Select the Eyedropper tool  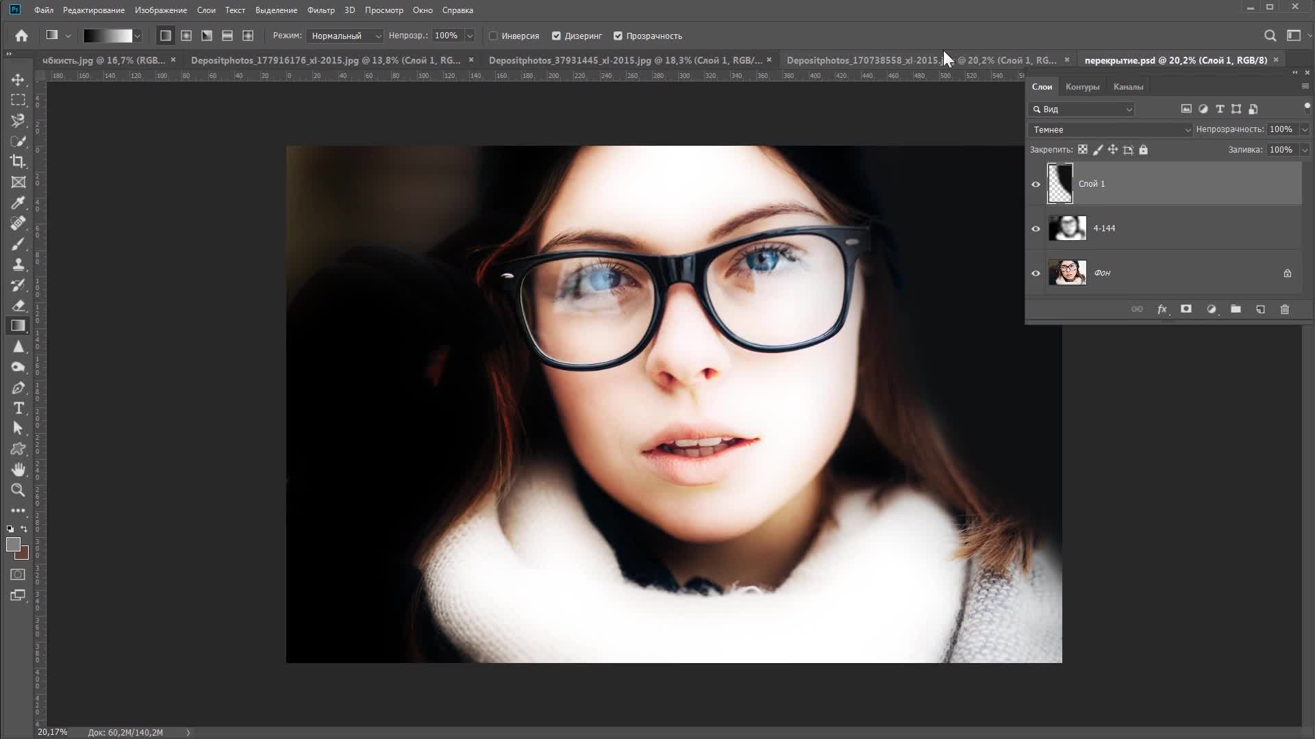(x=18, y=203)
